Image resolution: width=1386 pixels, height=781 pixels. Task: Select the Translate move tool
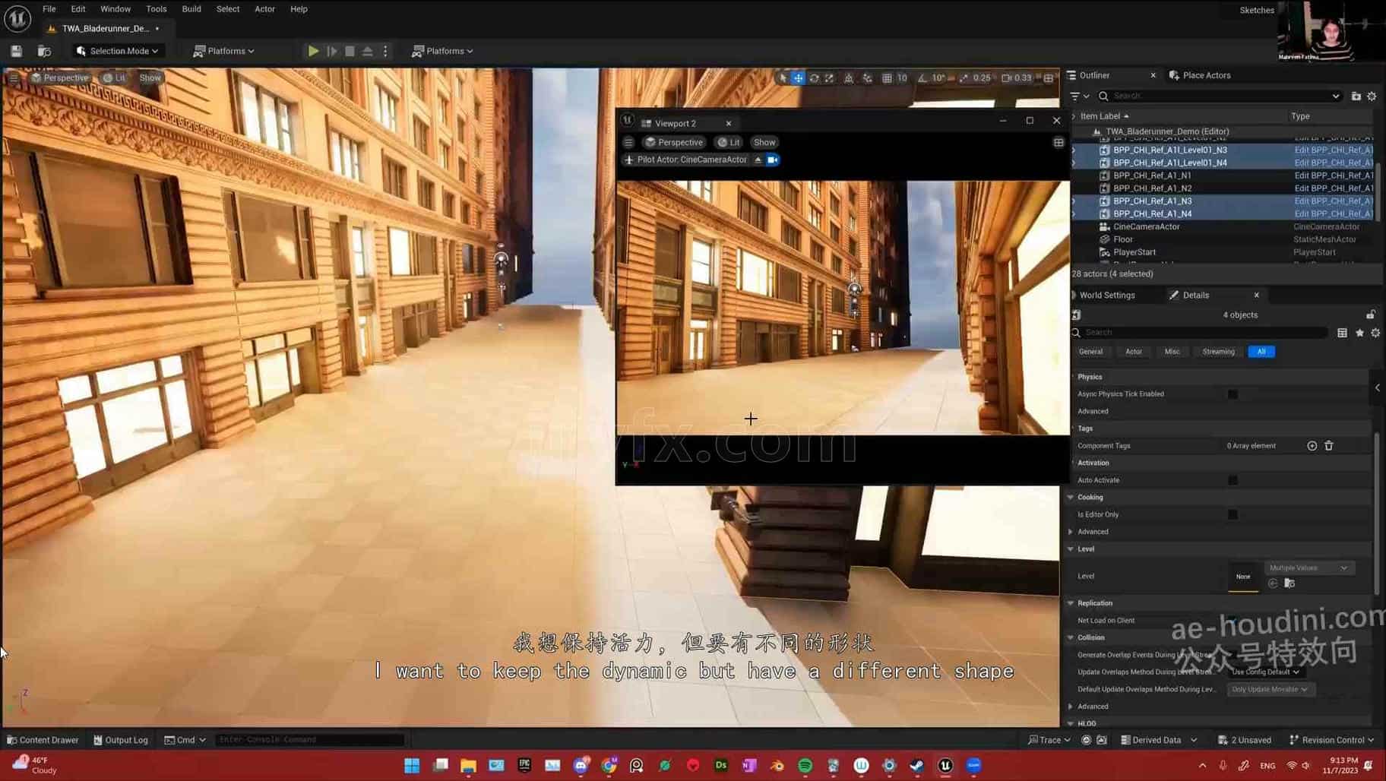coord(799,77)
